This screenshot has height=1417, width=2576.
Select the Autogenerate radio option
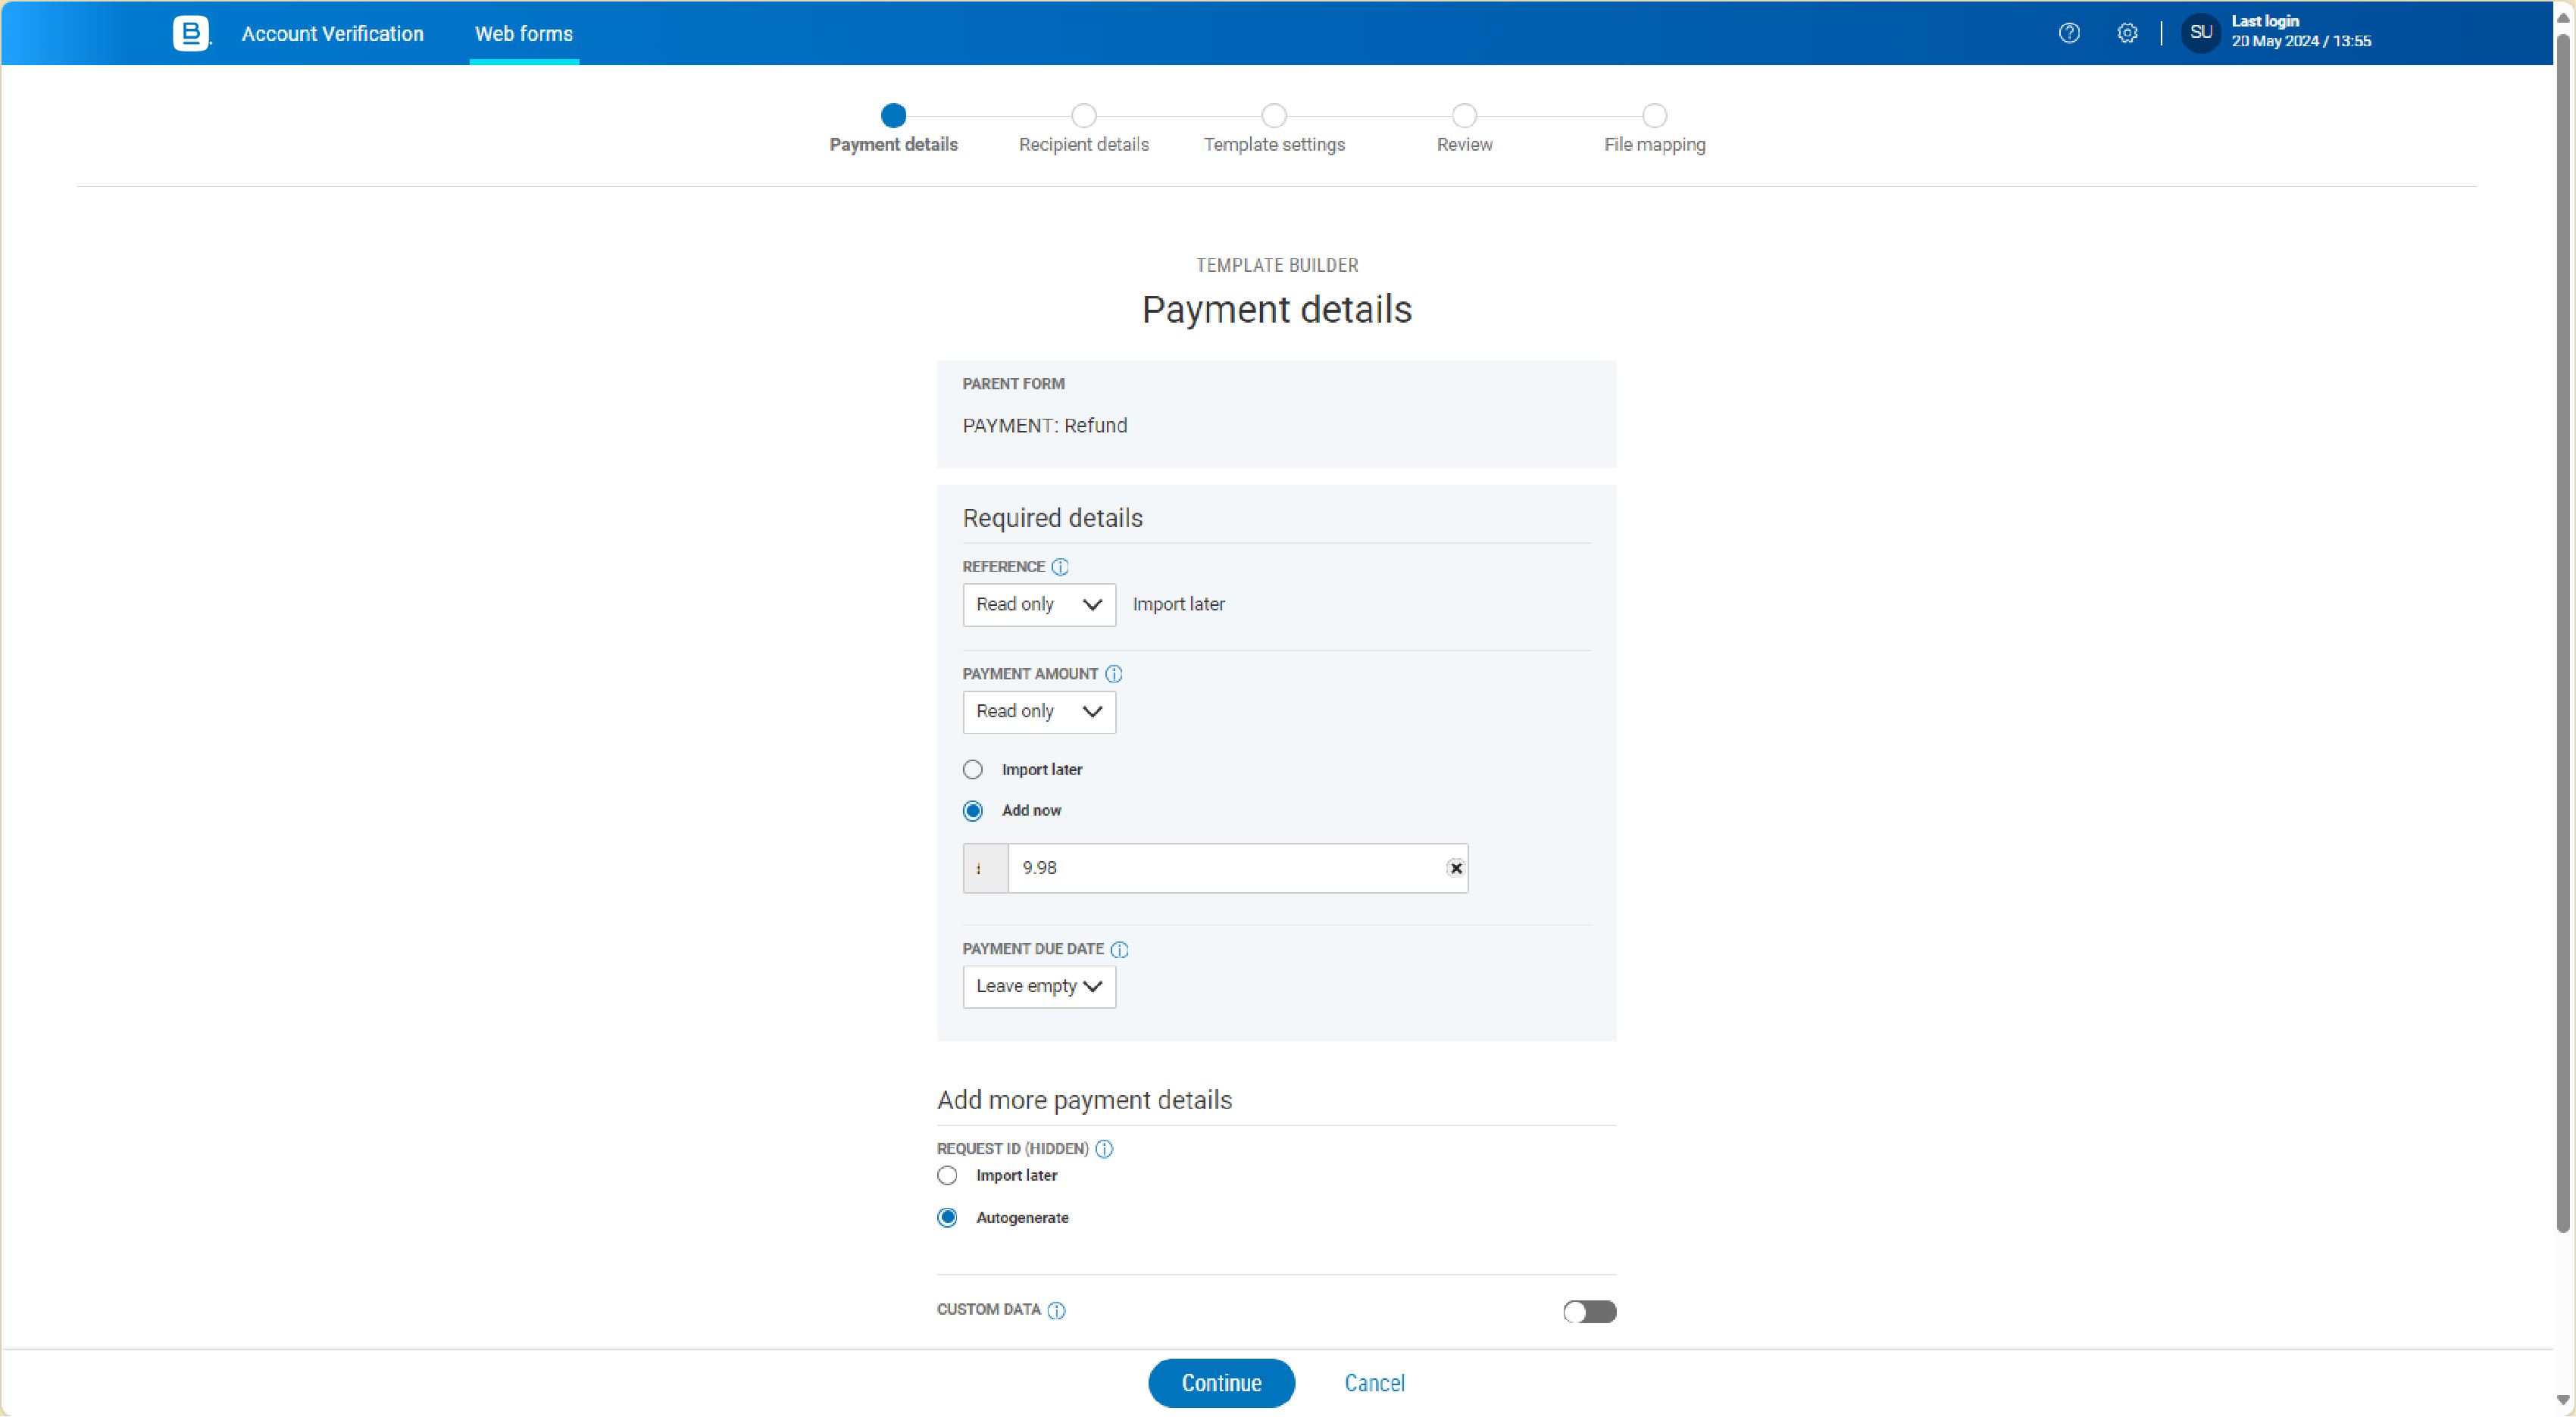[946, 1218]
